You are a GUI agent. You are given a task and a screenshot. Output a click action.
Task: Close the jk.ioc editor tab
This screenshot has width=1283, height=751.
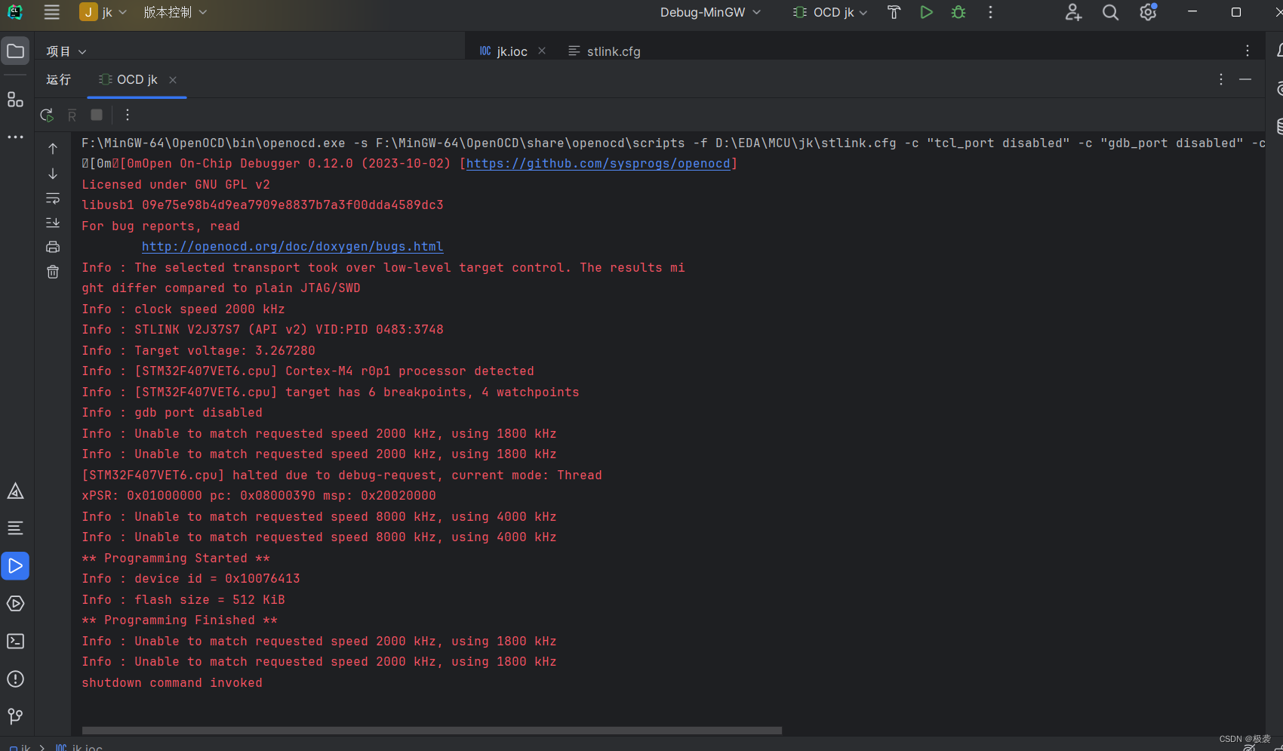542,51
